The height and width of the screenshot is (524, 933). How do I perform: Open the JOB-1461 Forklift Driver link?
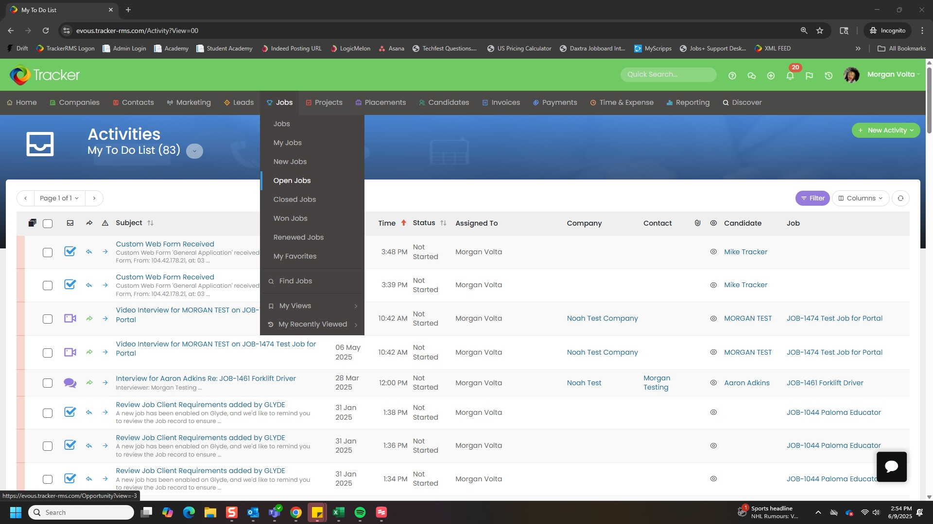pos(825,383)
